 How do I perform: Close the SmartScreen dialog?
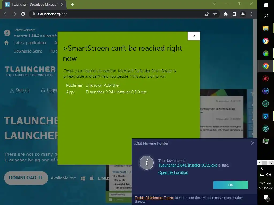tap(194, 36)
